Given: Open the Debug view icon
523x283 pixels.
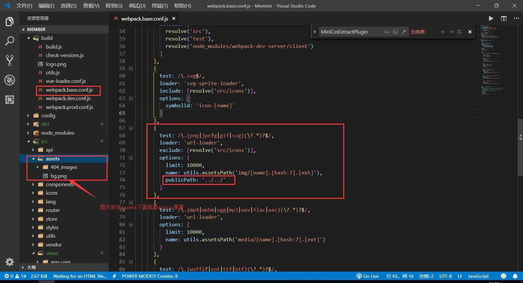Looking at the screenshot, I should [9, 80].
